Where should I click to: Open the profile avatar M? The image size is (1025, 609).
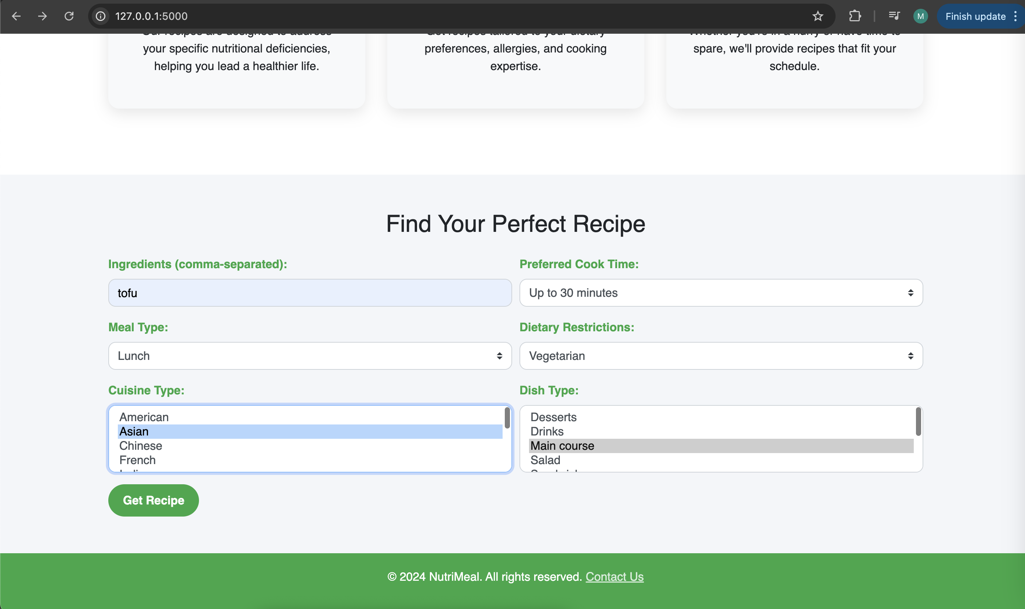pyautogui.click(x=920, y=16)
